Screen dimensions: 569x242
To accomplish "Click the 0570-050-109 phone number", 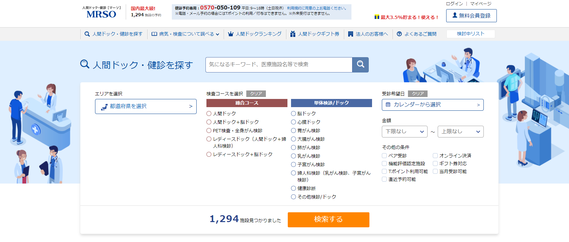I will click(x=220, y=8).
